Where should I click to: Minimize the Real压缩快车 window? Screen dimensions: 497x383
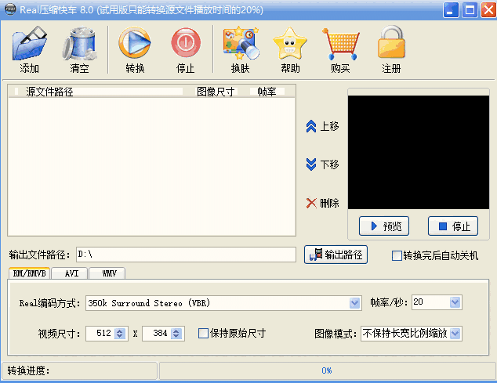(x=451, y=10)
